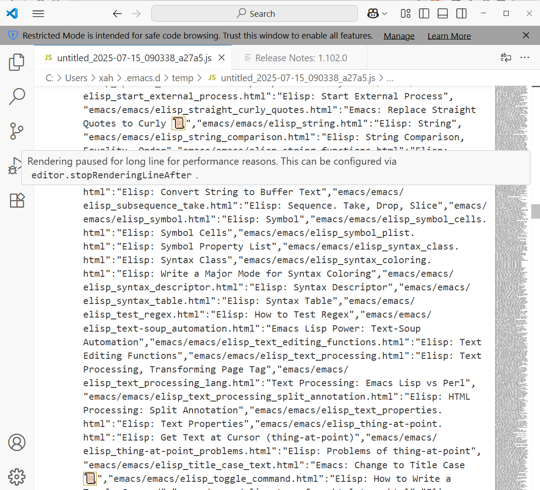This screenshot has height=490, width=540.
Task: Open the Extensions view
Action: tap(17, 200)
